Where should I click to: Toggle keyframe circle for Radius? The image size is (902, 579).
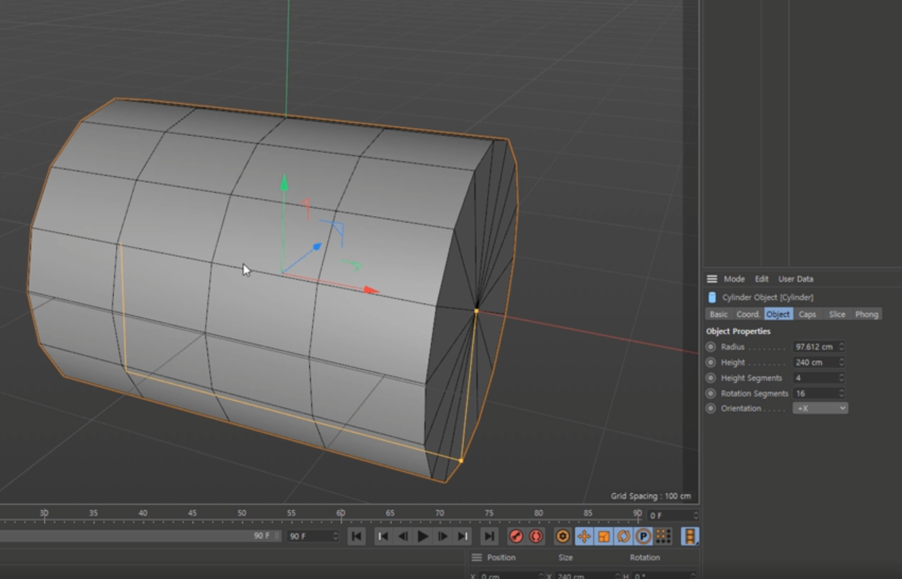[x=711, y=347]
